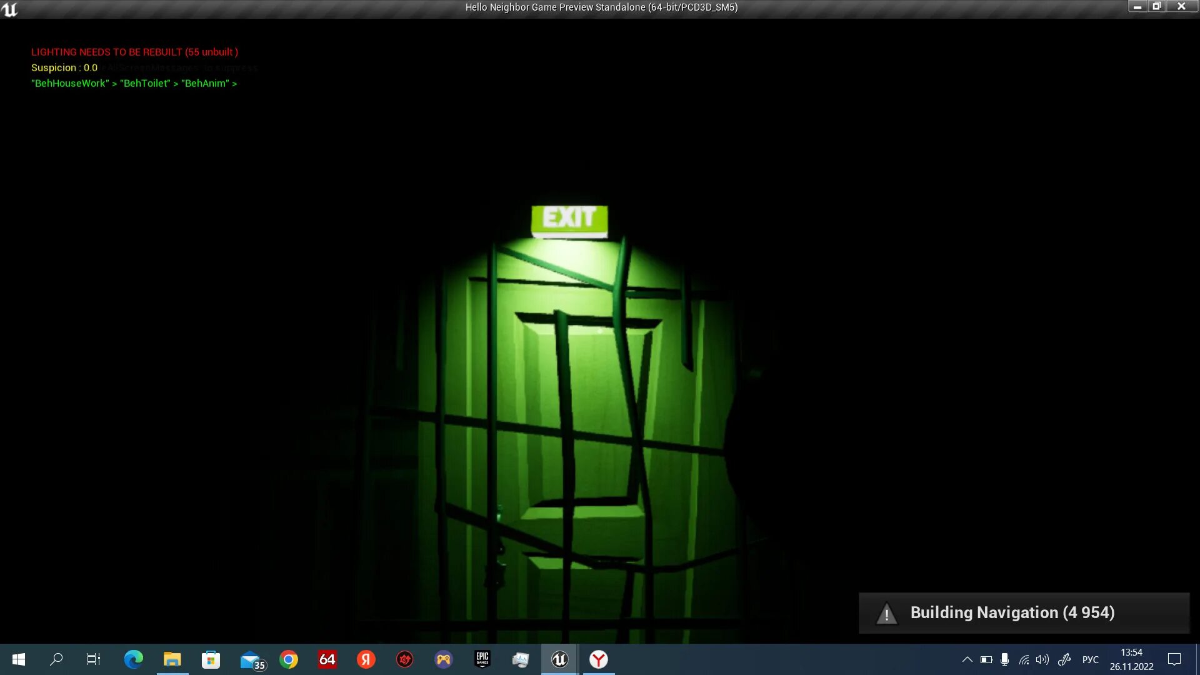Click the microphone tray icon
Image resolution: width=1200 pixels, height=675 pixels.
coord(1004,659)
